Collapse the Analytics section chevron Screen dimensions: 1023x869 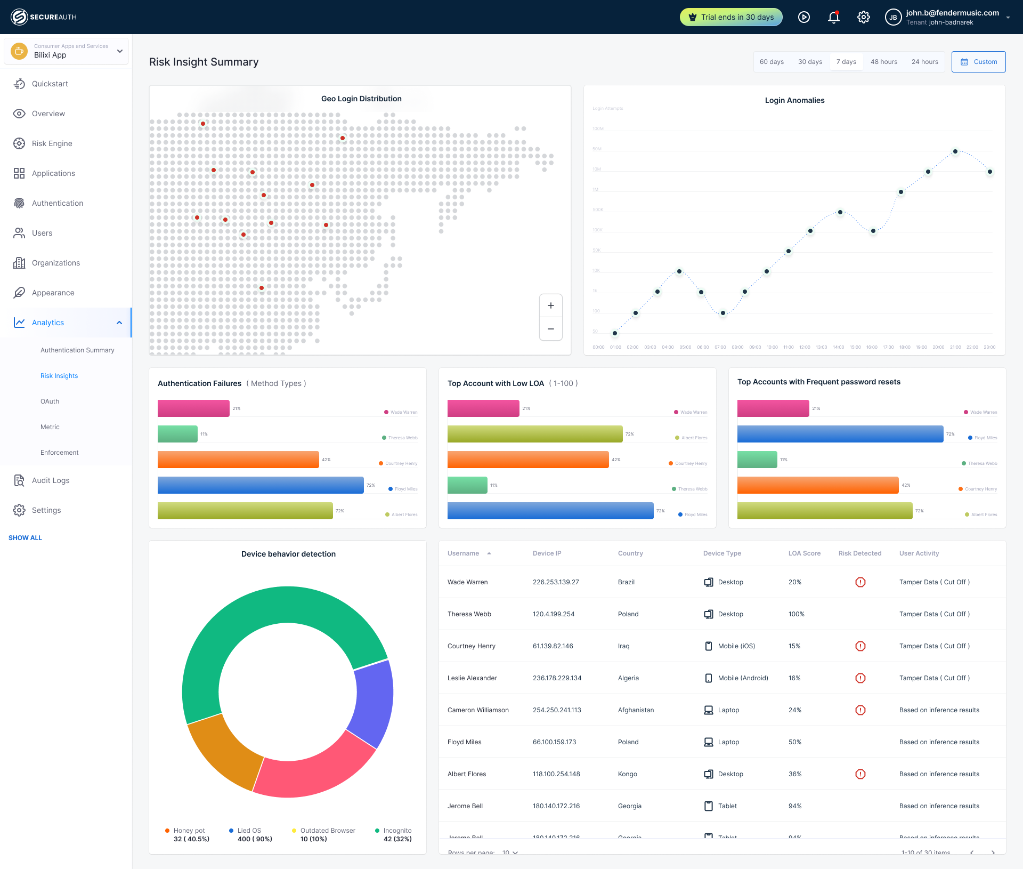coord(119,322)
